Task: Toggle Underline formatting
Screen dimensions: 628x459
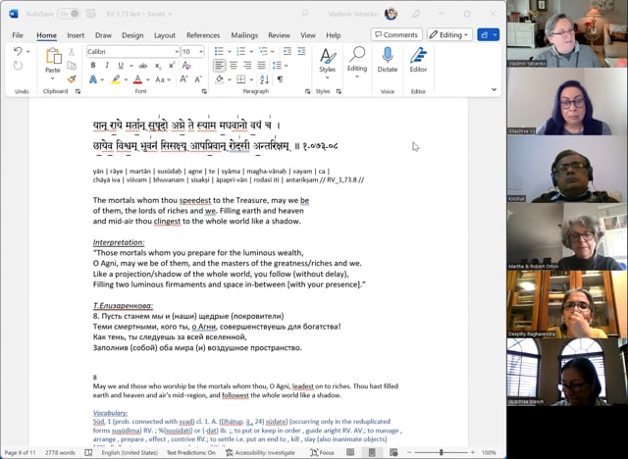Action: pyautogui.click(x=120, y=66)
